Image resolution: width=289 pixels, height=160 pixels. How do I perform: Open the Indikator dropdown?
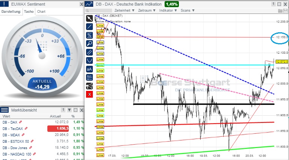168,11
